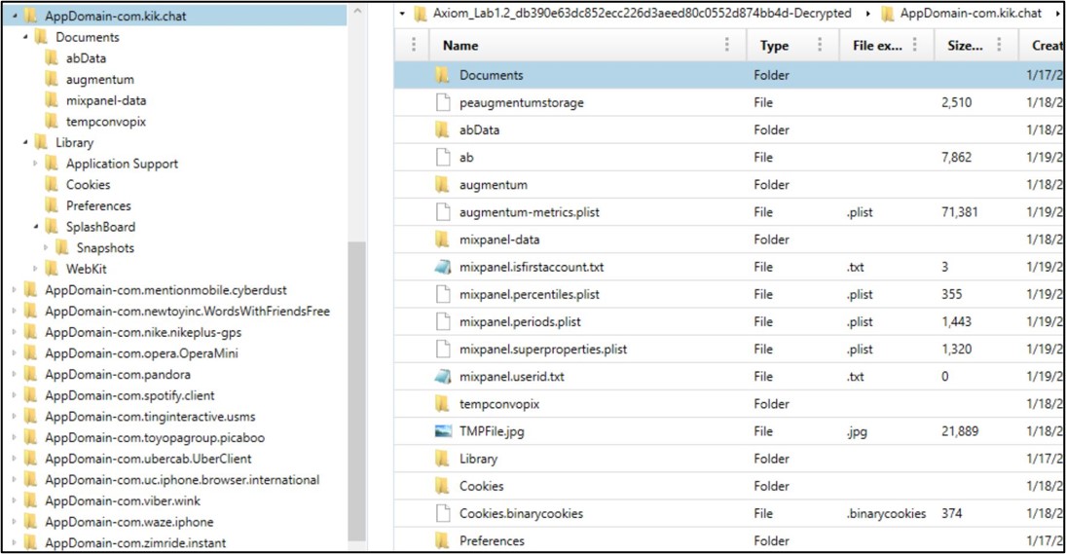The width and height of the screenshot is (1066, 554).
Task: Click the Cookies.binarycookies file icon
Action: (x=443, y=513)
